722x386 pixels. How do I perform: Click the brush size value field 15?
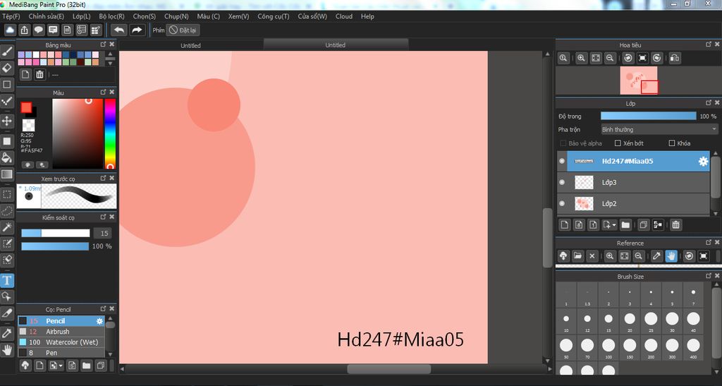click(x=104, y=233)
